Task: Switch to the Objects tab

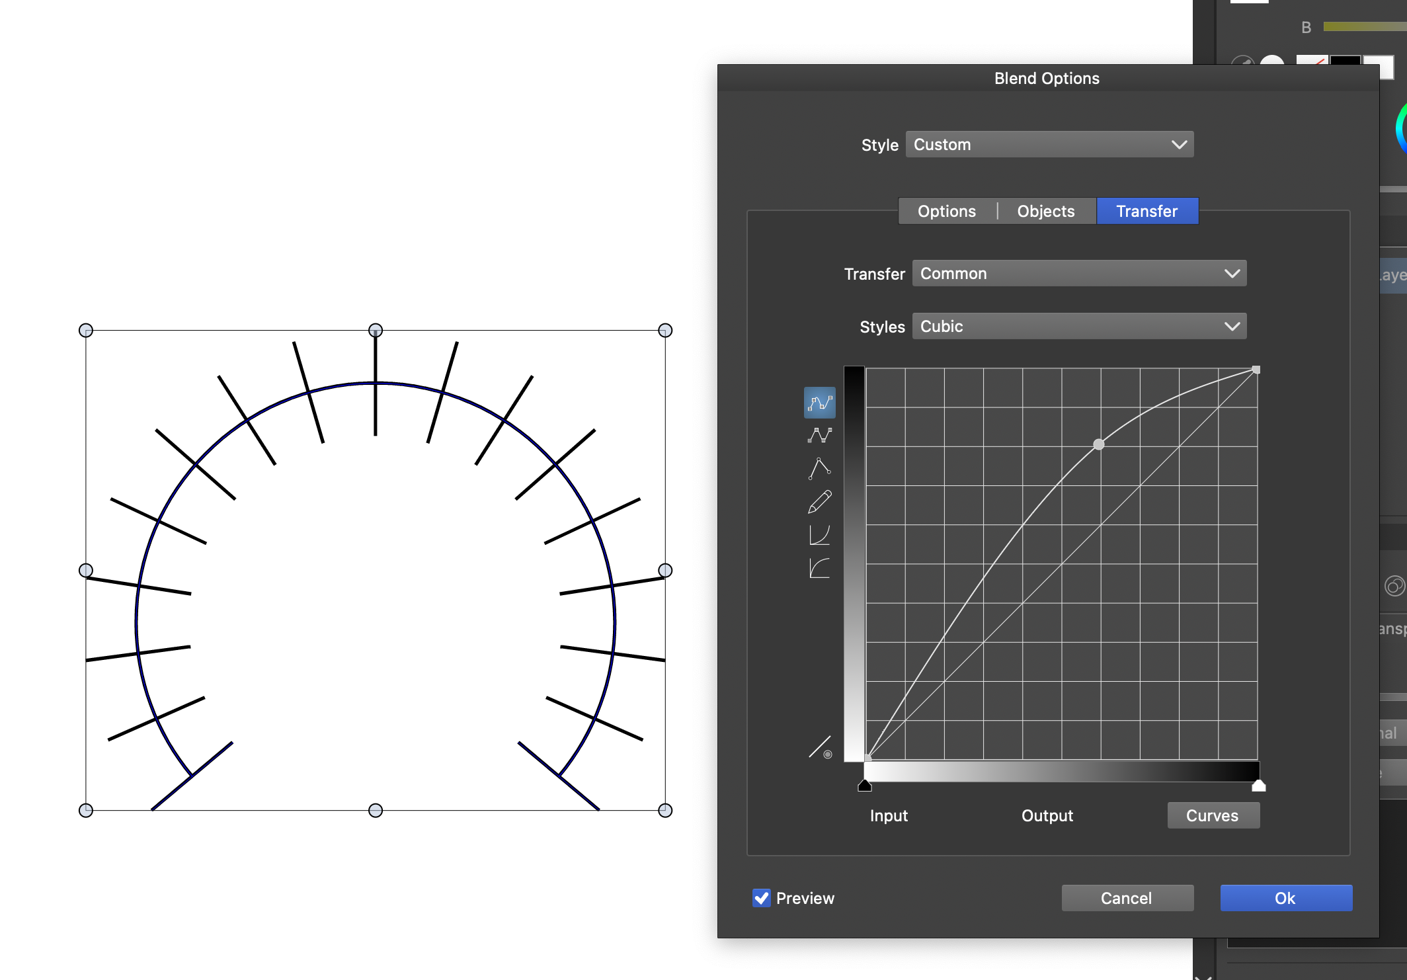Action: point(1045,211)
